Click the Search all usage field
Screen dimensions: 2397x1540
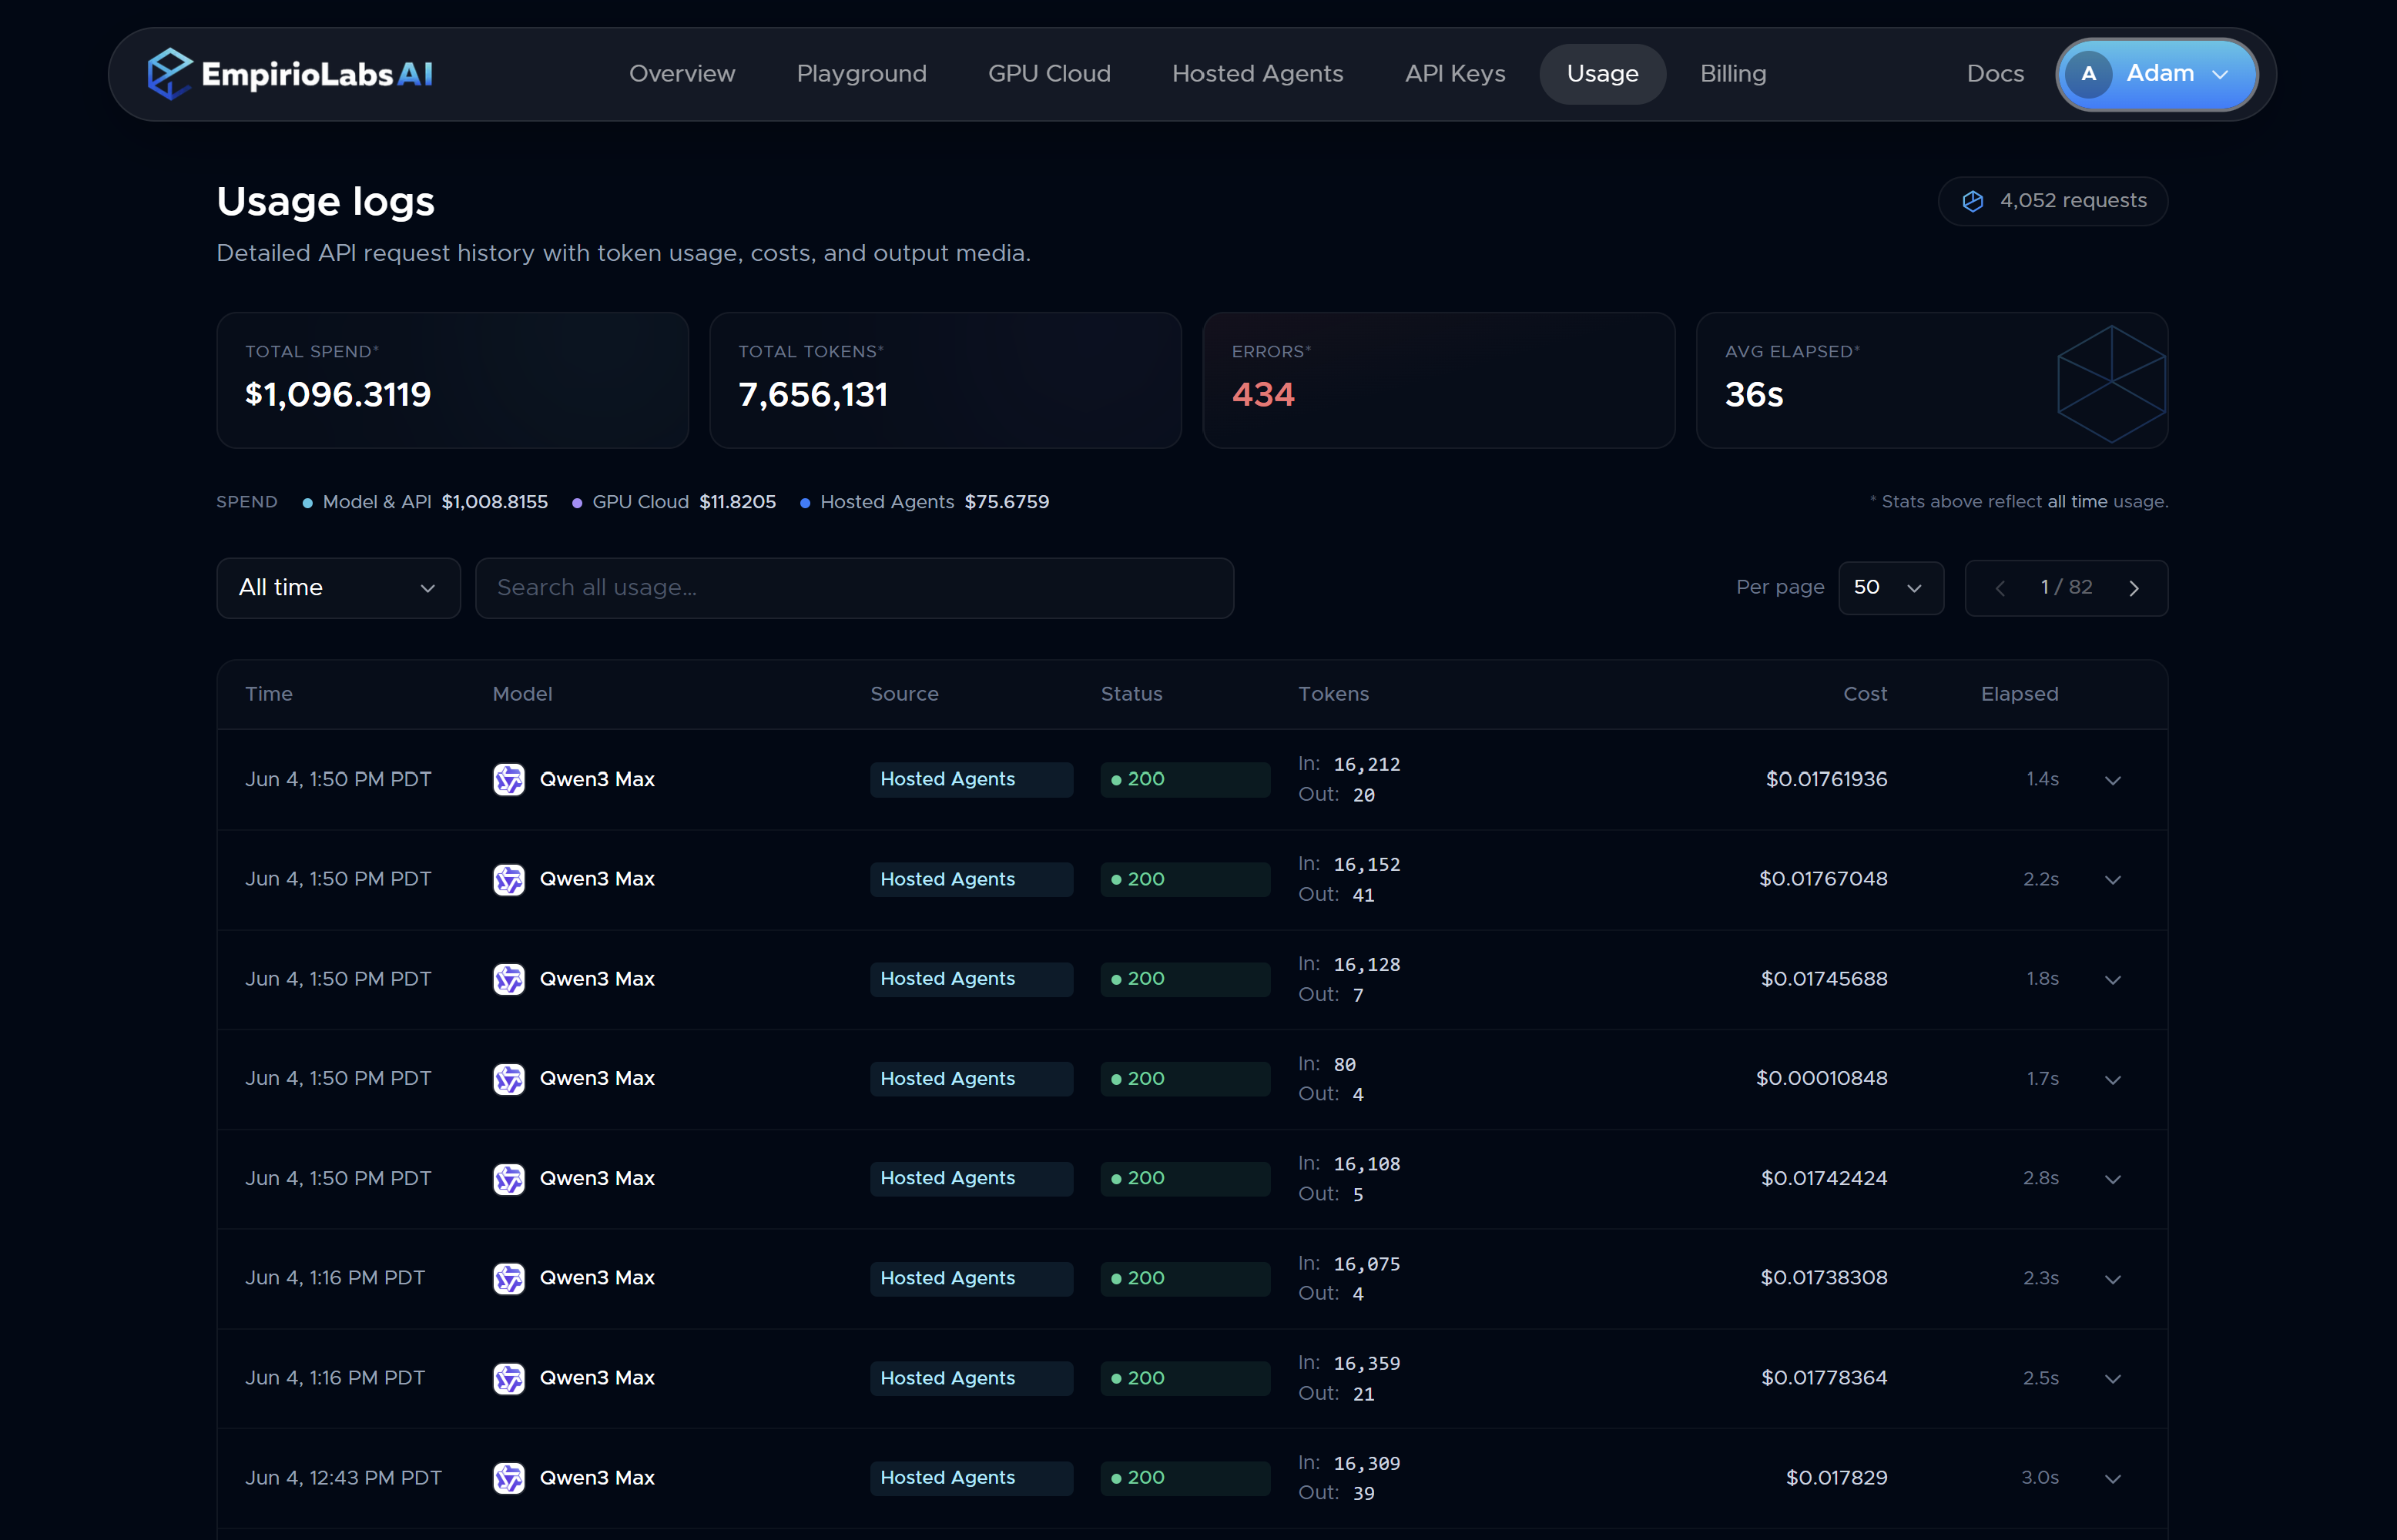854,588
